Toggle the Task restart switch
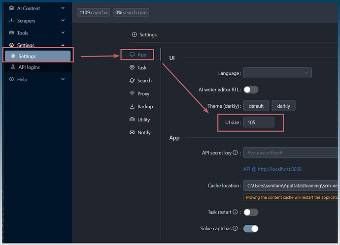This screenshot has width=340, height=245. pos(251,212)
